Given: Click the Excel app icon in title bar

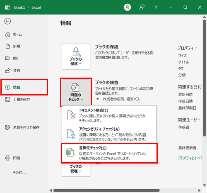Looking at the screenshot, I should 7,7.
